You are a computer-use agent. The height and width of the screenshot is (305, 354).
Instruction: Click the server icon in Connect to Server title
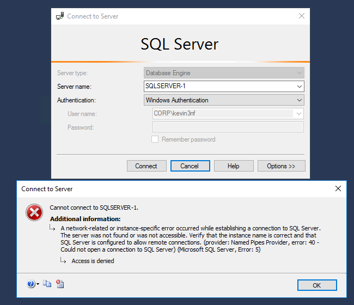pos(60,16)
